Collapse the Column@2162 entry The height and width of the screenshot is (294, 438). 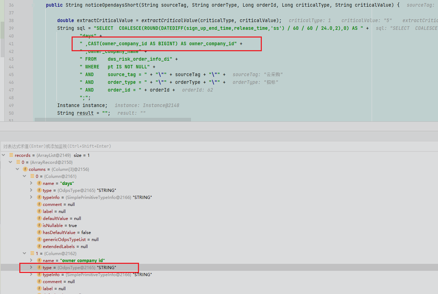click(25, 253)
